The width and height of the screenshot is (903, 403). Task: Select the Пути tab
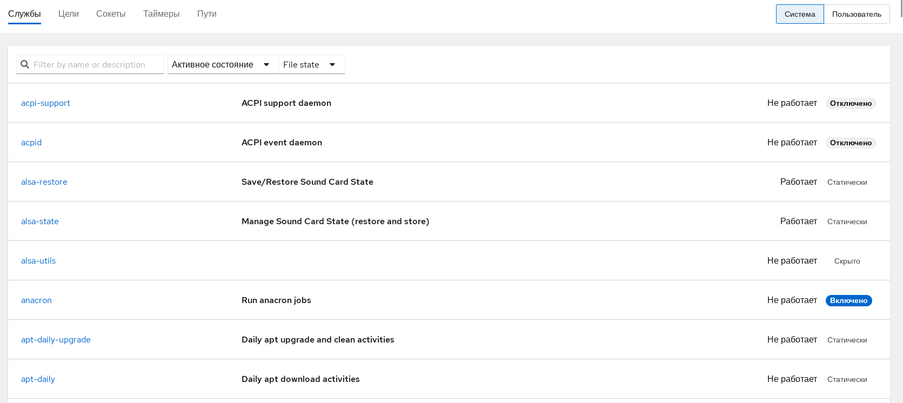point(206,14)
